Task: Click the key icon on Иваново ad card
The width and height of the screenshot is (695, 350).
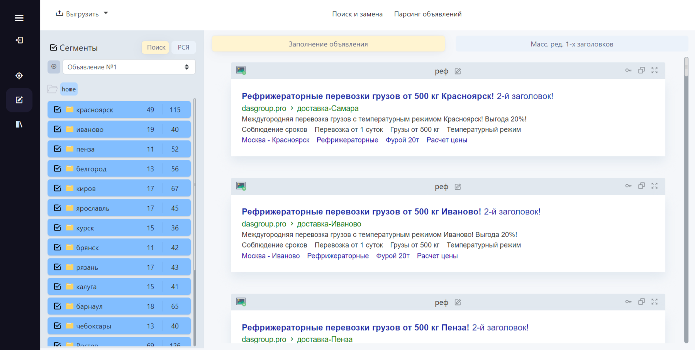Action: point(628,186)
